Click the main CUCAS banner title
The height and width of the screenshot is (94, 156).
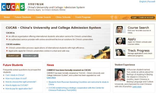(53, 28)
